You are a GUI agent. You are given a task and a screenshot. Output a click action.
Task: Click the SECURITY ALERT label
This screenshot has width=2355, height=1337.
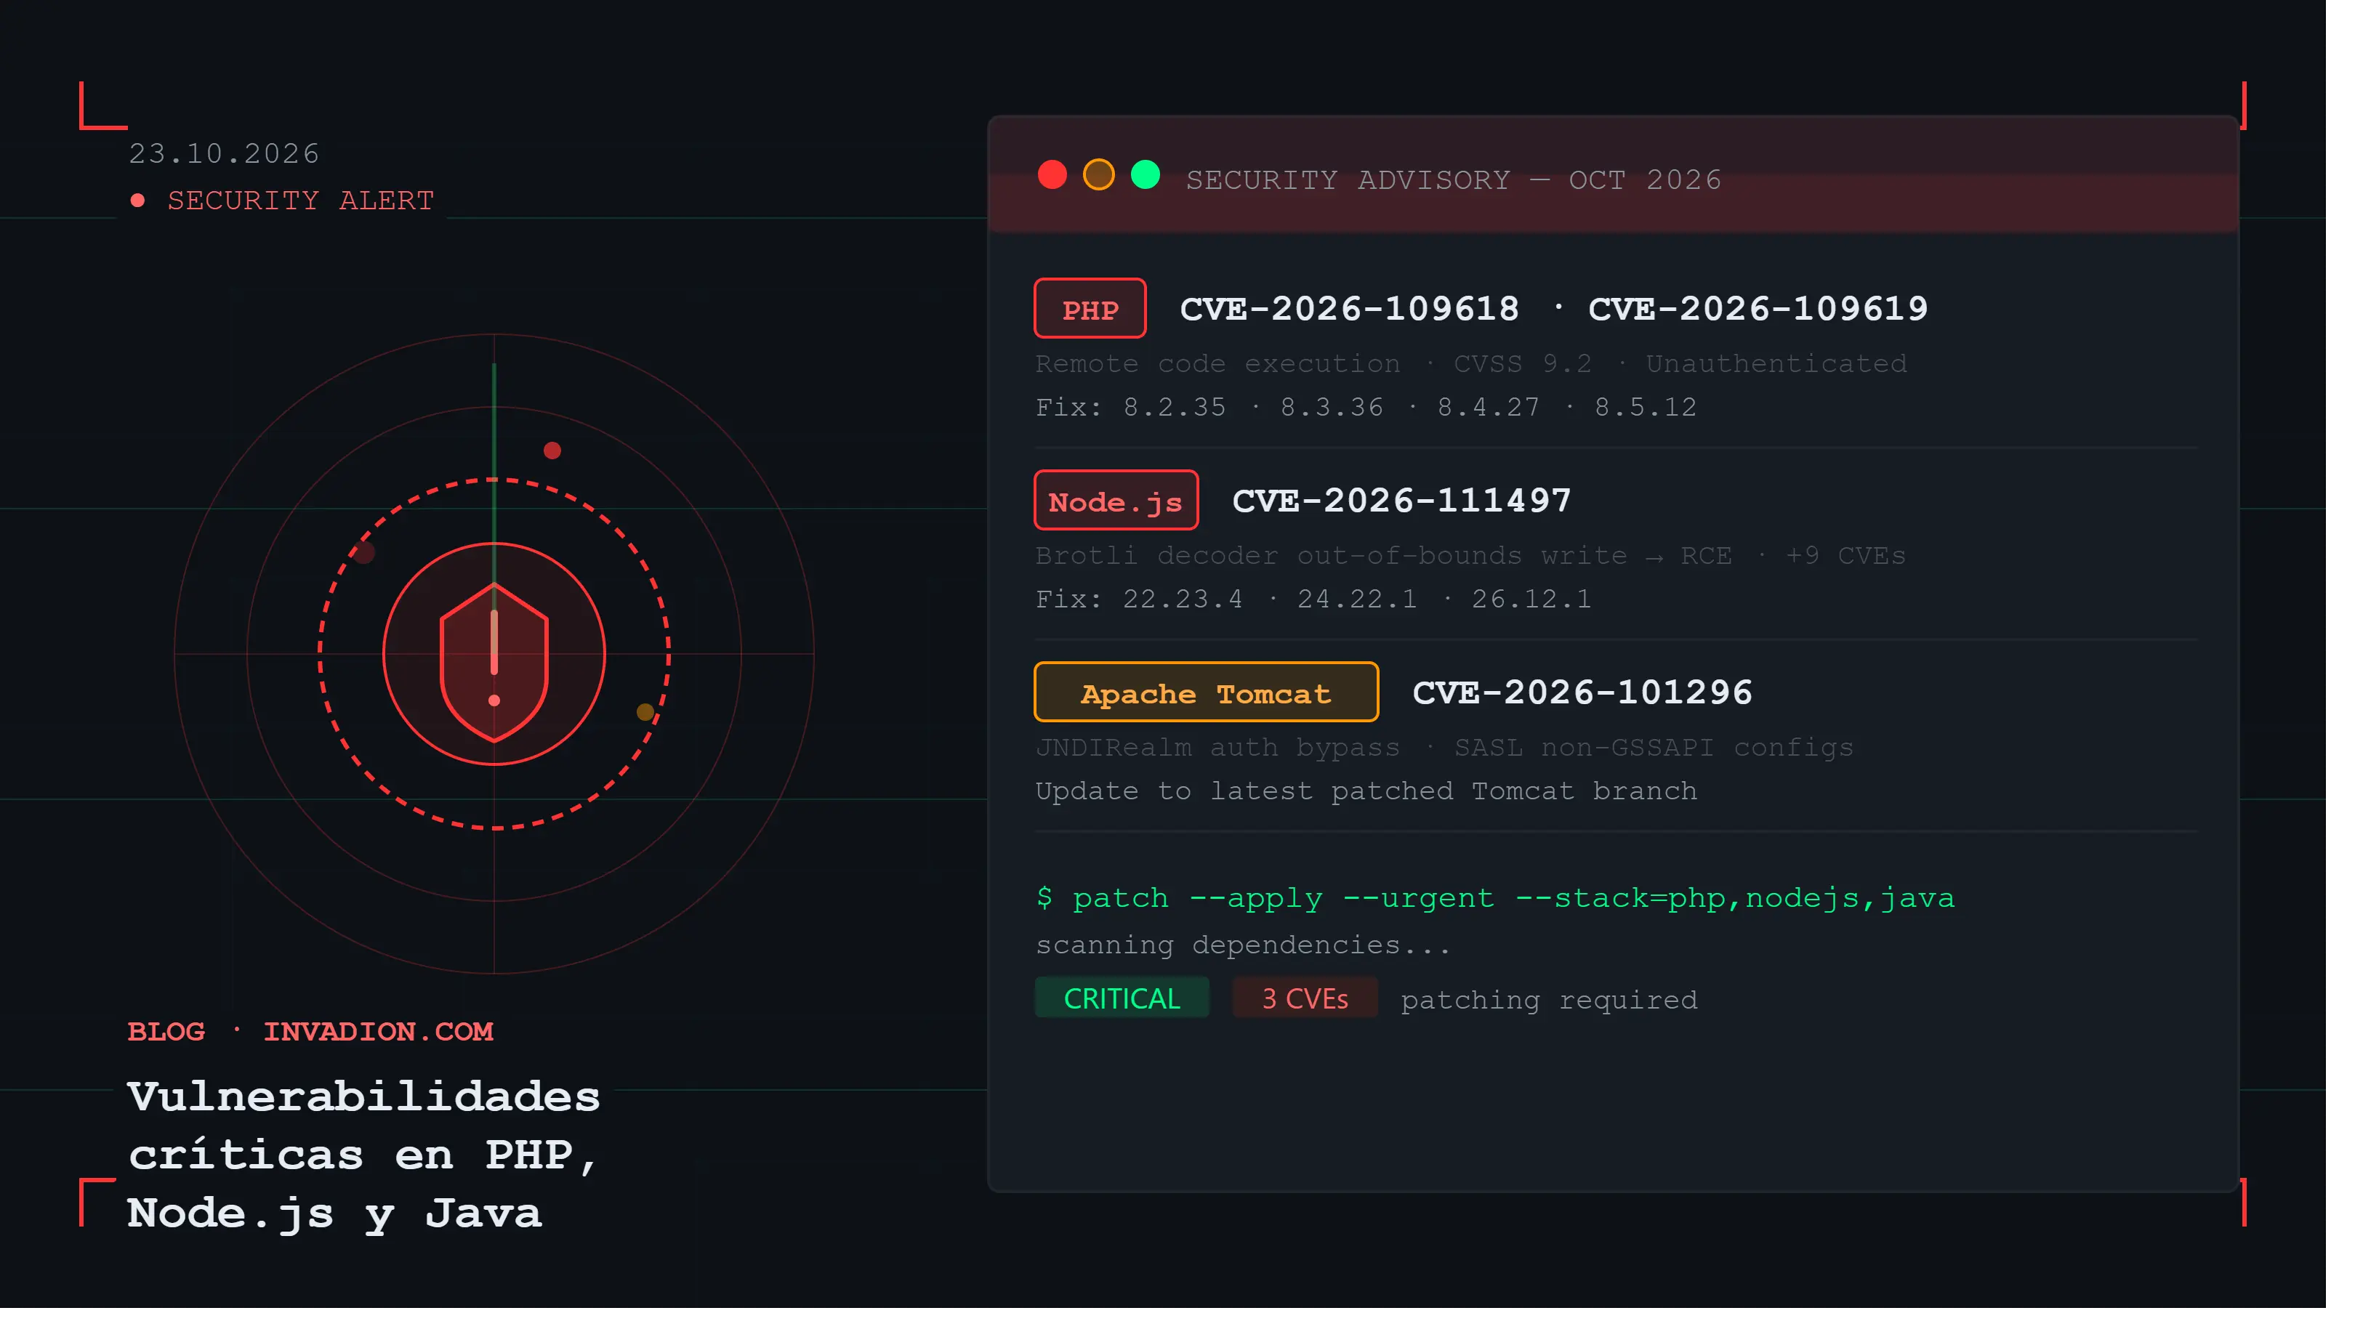[300, 200]
